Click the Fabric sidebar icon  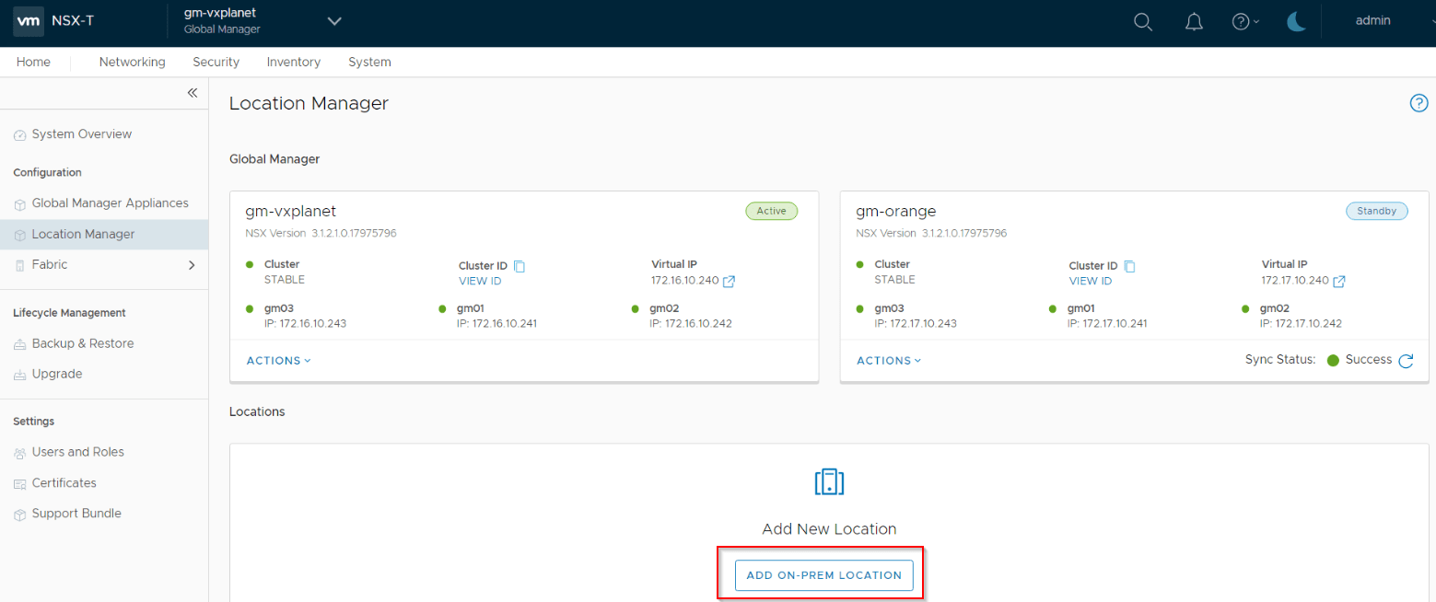click(20, 265)
